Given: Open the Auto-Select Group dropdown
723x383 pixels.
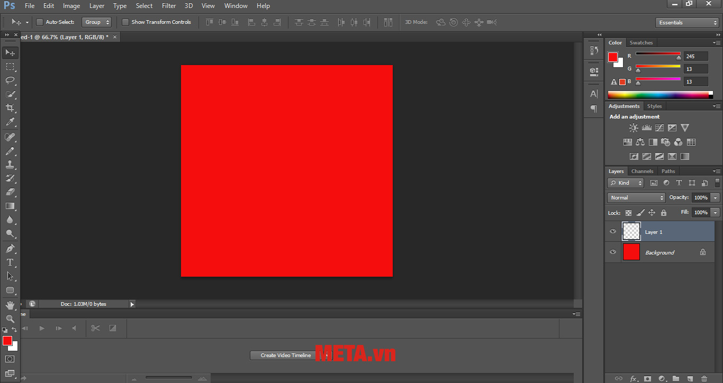Looking at the screenshot, I should (97, 22).
